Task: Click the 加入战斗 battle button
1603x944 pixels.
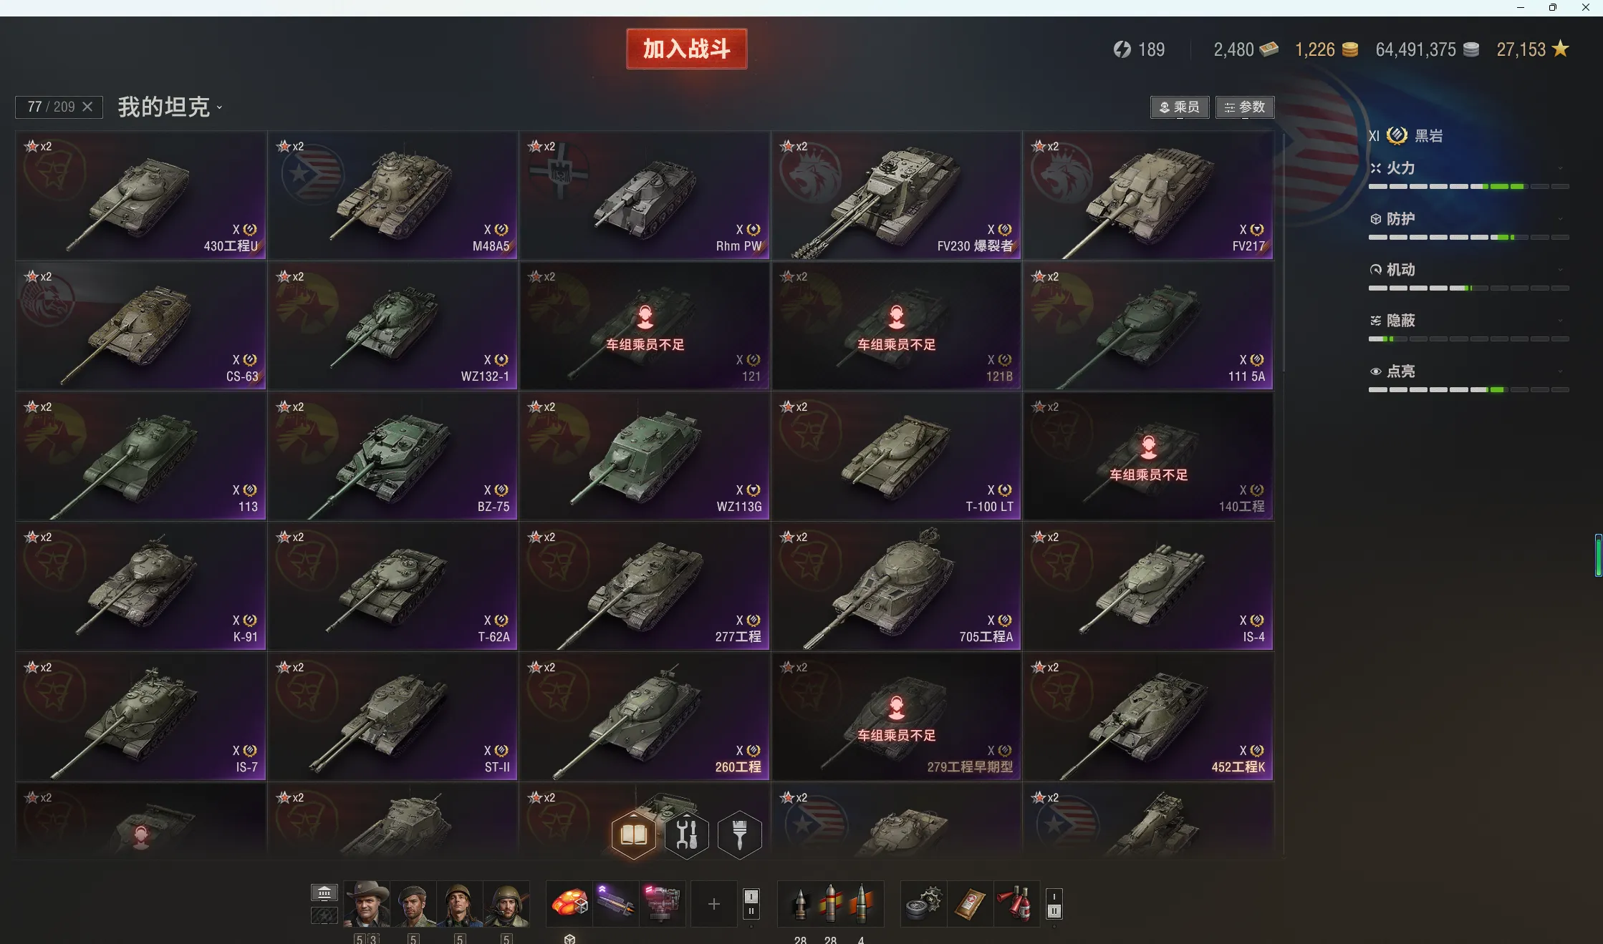Action: pyautogui.click(x=686, y=49)
